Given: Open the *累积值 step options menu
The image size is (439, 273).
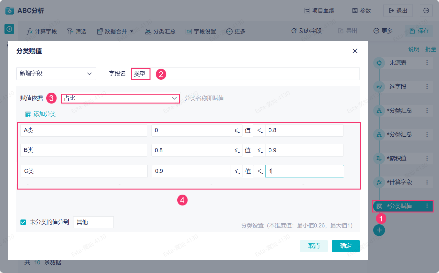Looking at the screenshot, I should 427,158.
